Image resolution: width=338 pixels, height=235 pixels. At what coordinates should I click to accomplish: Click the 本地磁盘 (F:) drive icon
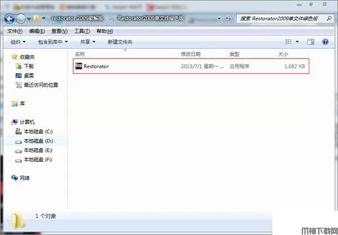[x=19, y=161]
